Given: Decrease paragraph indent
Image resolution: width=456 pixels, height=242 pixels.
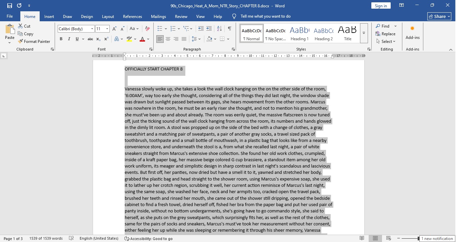Looking at the screenshot, I should point(201,29).
